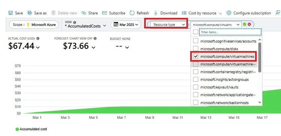
Task: Click the Save floppy disk icon
Action: coord(11,13)
